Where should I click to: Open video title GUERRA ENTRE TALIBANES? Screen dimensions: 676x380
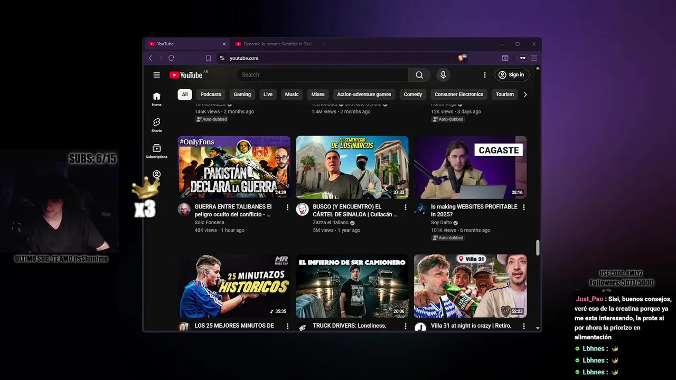[x=233, y=211]
